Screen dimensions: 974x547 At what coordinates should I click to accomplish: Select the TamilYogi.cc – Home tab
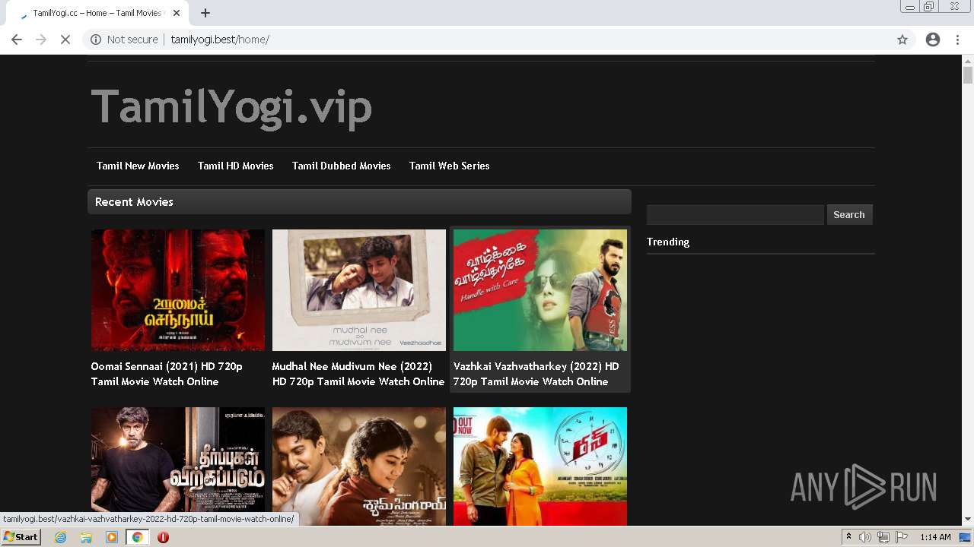[x=97, y=13]
